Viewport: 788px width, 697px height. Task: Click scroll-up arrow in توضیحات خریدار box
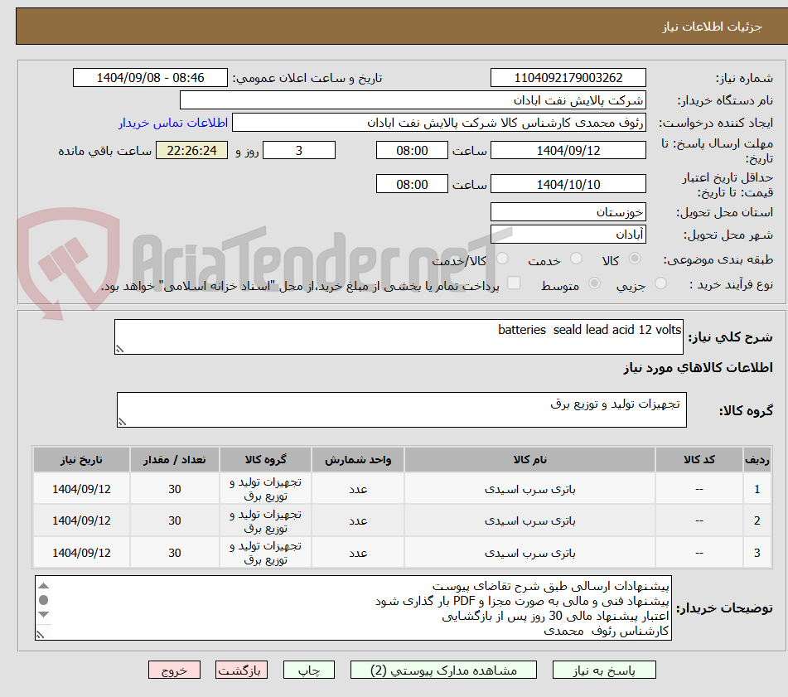(x=44, y=585)
